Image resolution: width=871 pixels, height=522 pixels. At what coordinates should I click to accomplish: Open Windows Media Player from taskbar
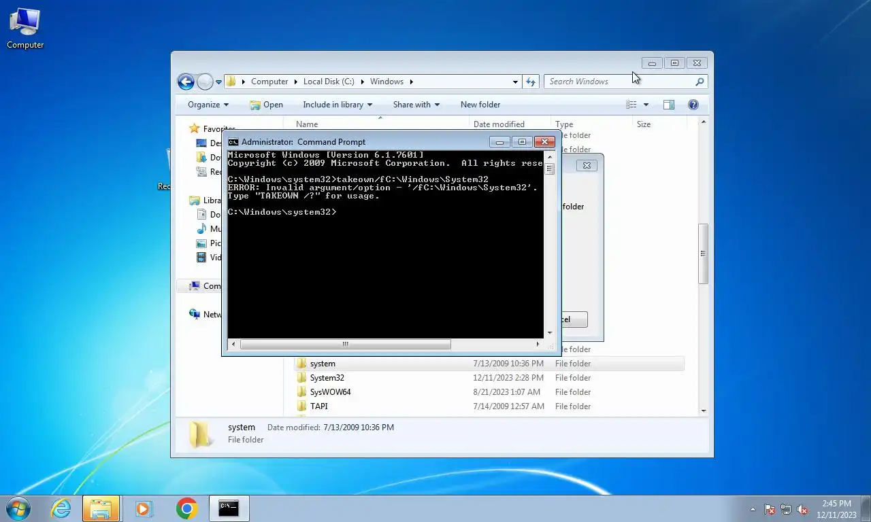(x=144, y=508)
